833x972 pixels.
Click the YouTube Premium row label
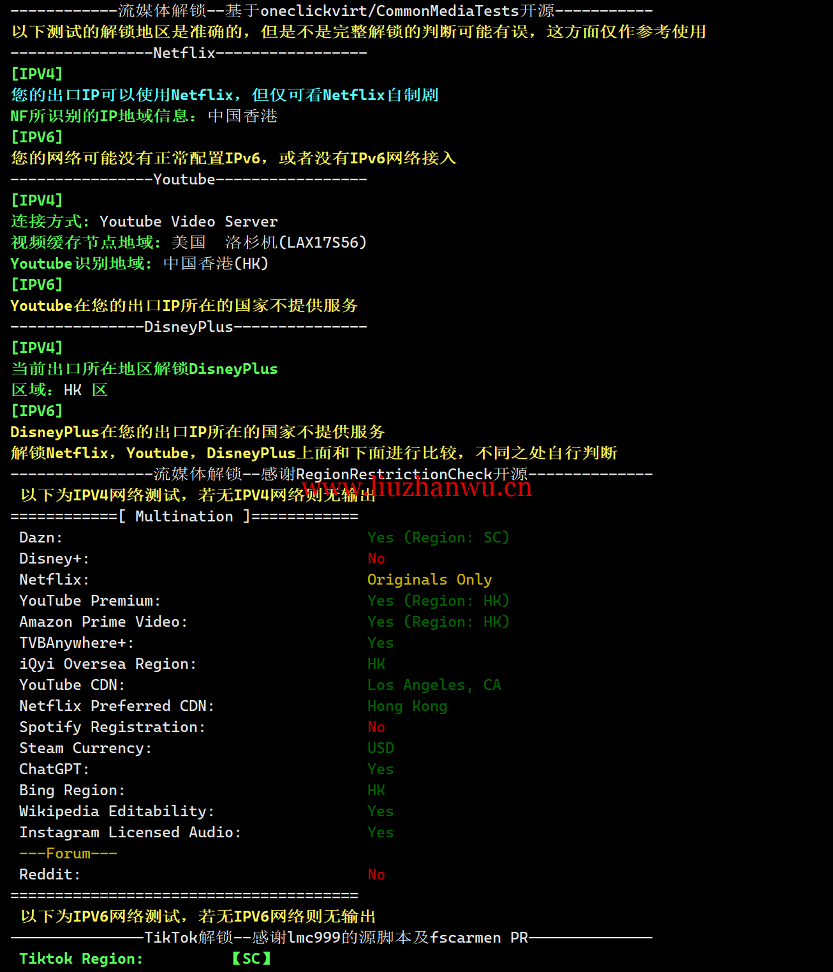tap(90, 601)
